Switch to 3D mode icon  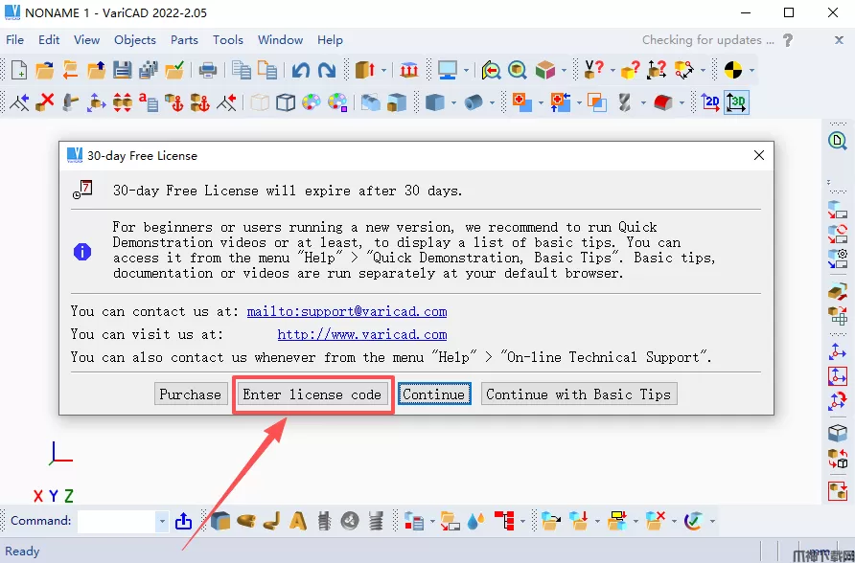point(736,101)
